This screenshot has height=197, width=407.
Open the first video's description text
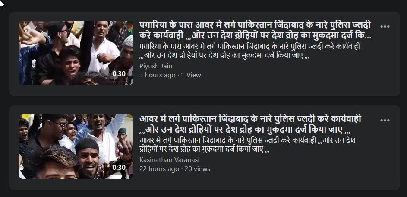[x=249, y=51]
